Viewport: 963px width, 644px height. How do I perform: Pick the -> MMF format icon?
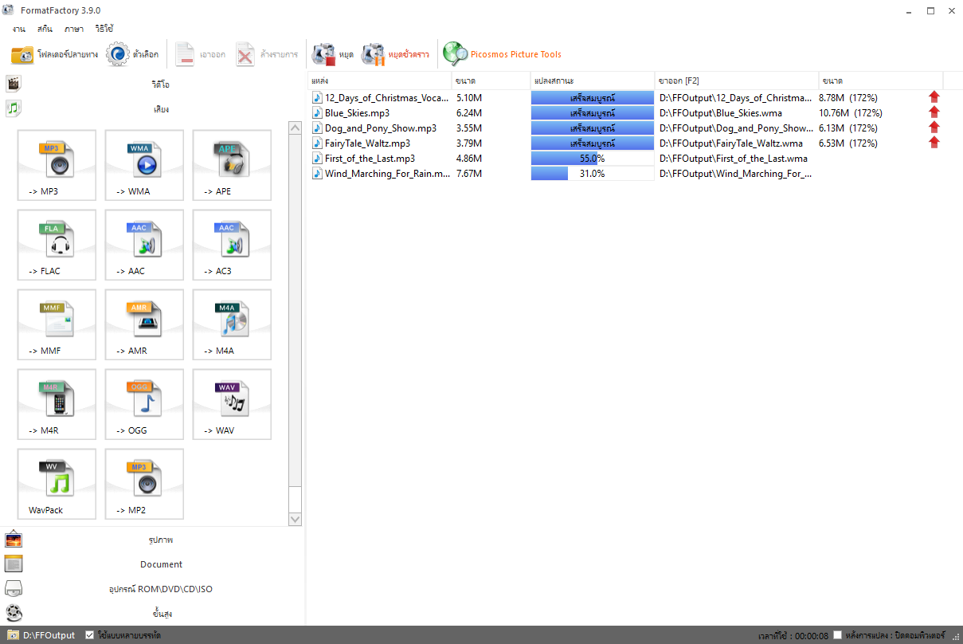[x=57, y=324]
